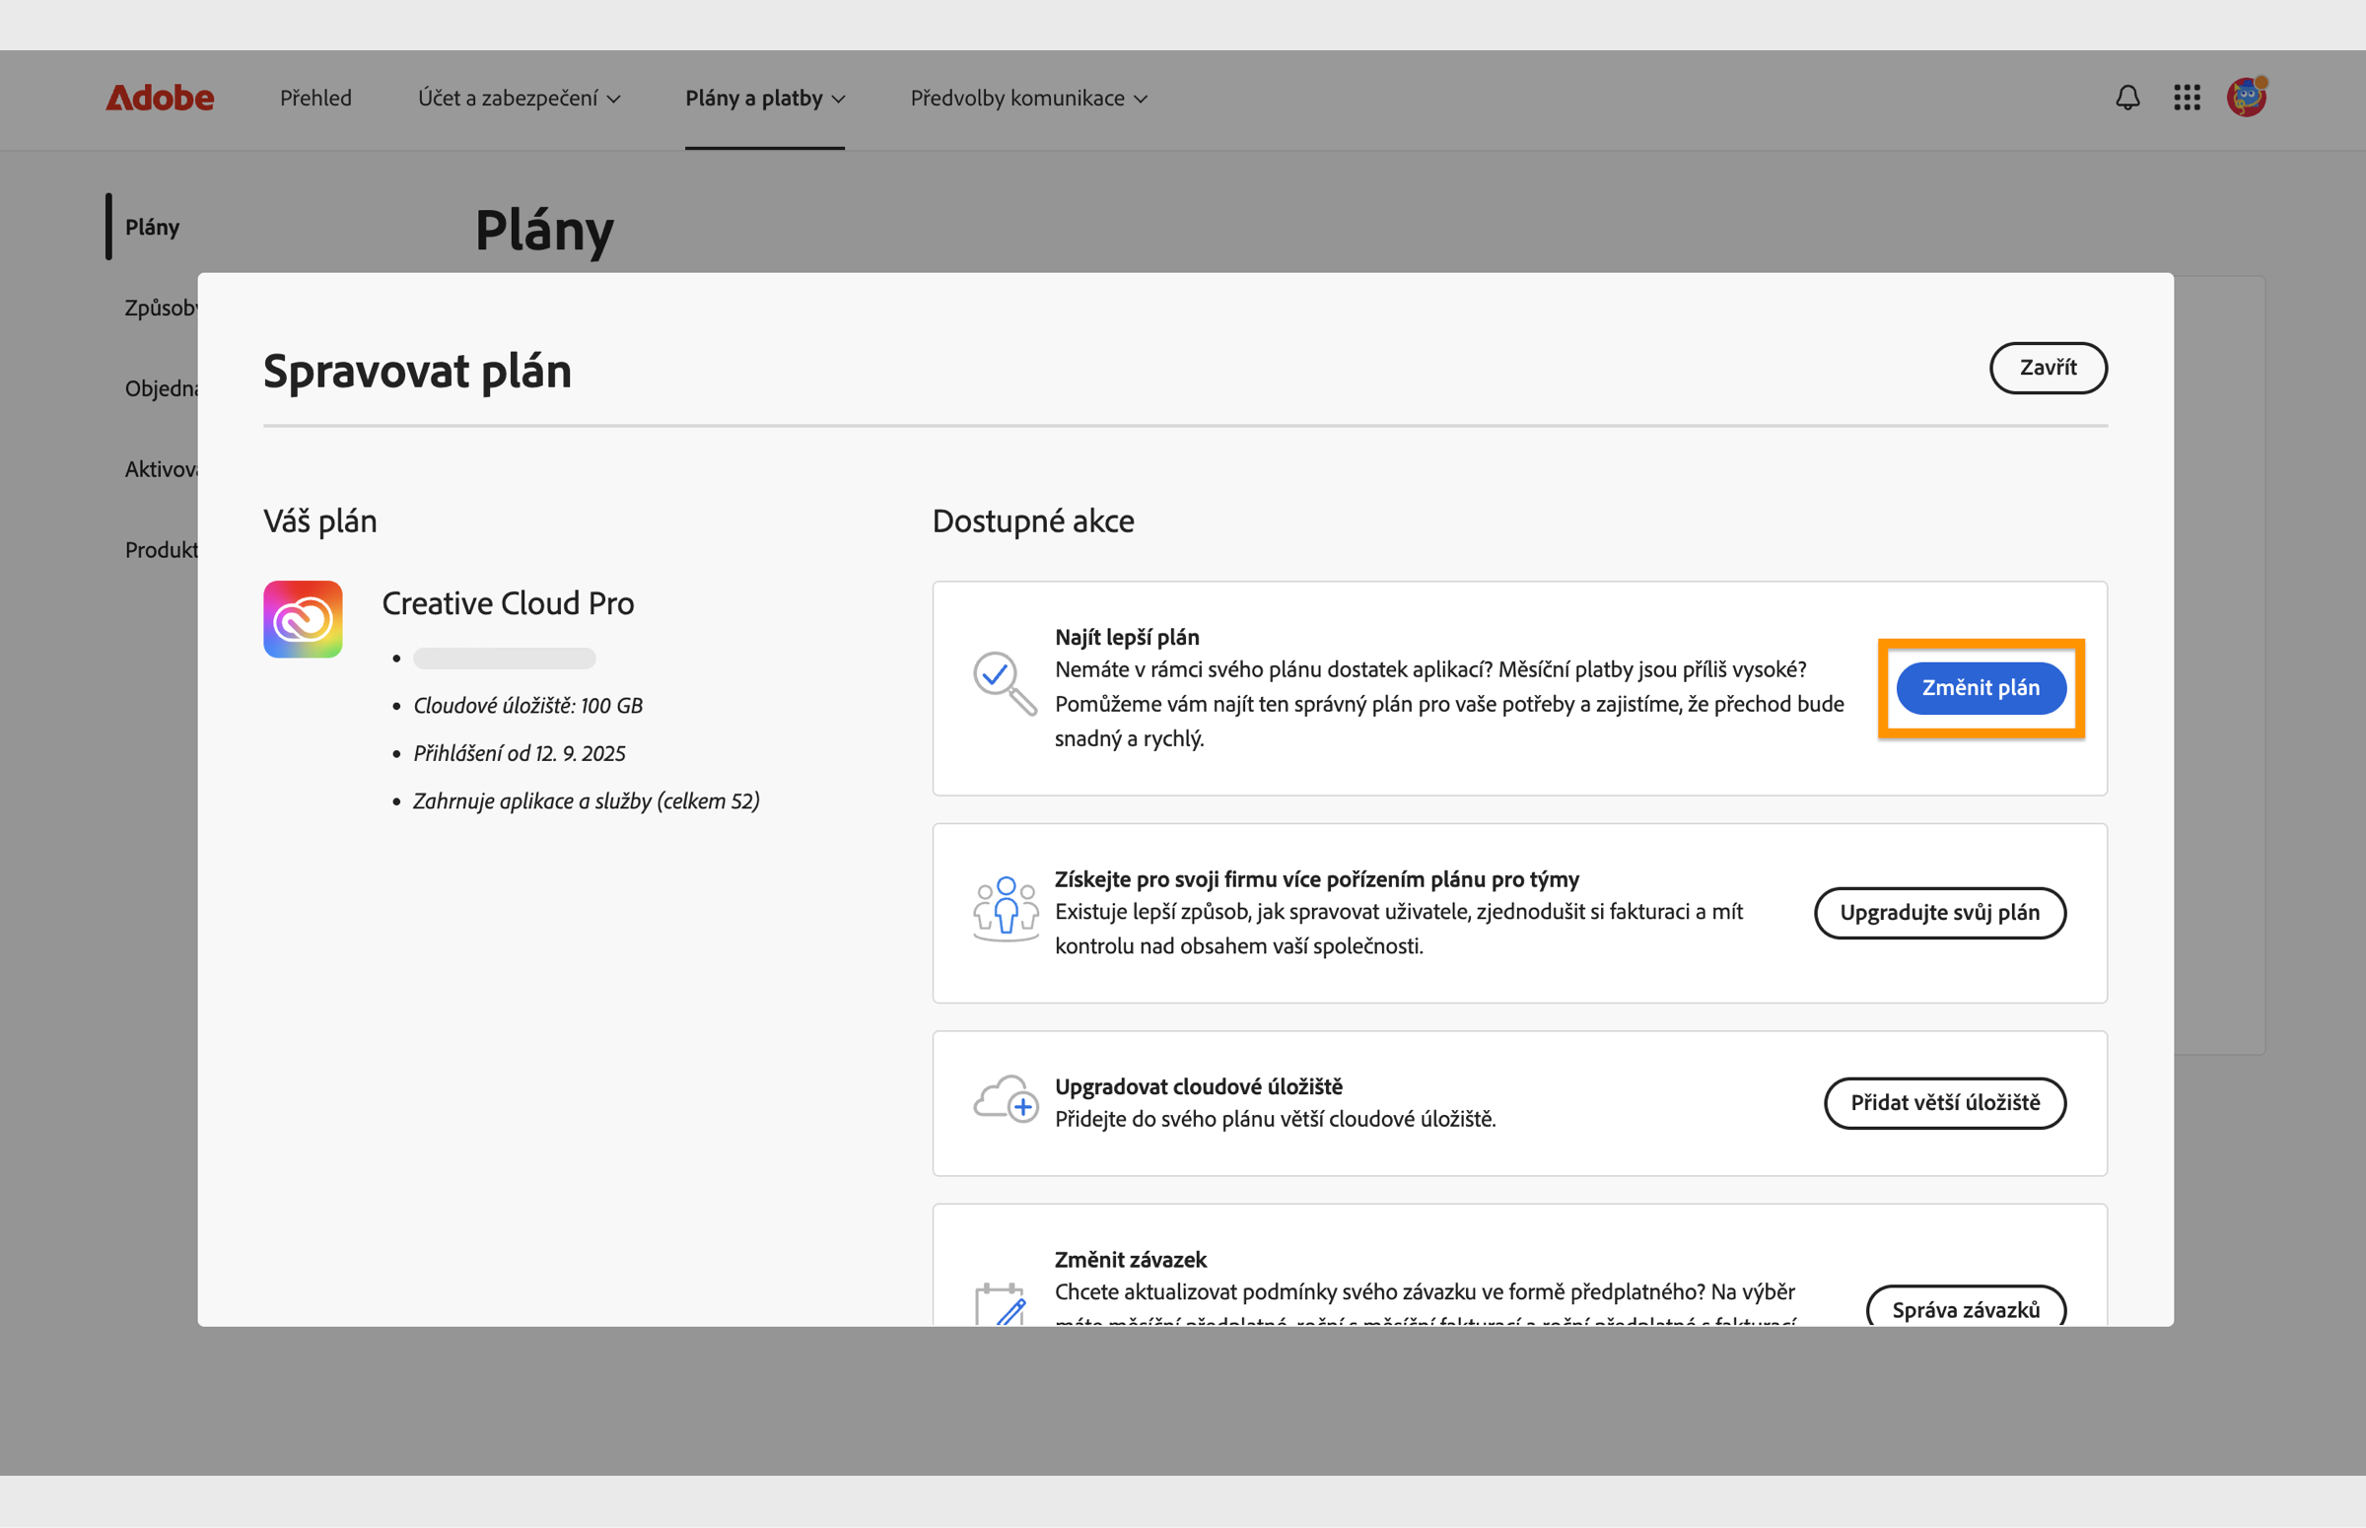Select Plány in the left sidebar
2366x1528 pixels.
[x=152, y=227]
